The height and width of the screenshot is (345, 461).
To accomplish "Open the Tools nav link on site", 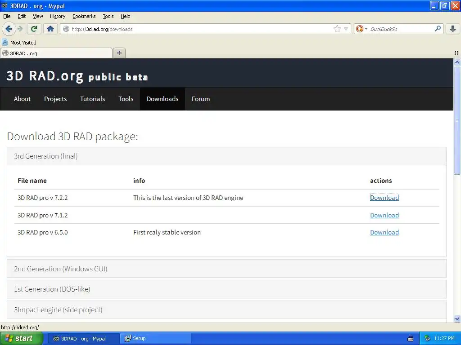I will (x=126, y=99).
